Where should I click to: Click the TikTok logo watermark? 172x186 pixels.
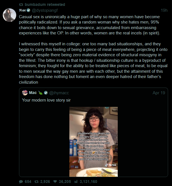point(111,165)
